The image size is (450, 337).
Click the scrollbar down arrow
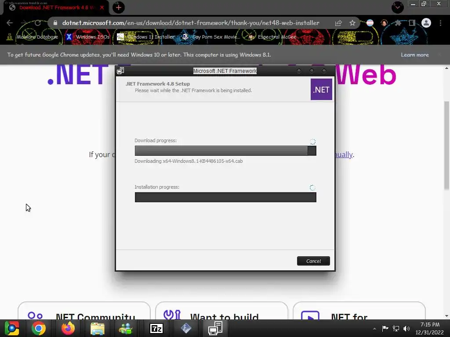pos(446,316)
